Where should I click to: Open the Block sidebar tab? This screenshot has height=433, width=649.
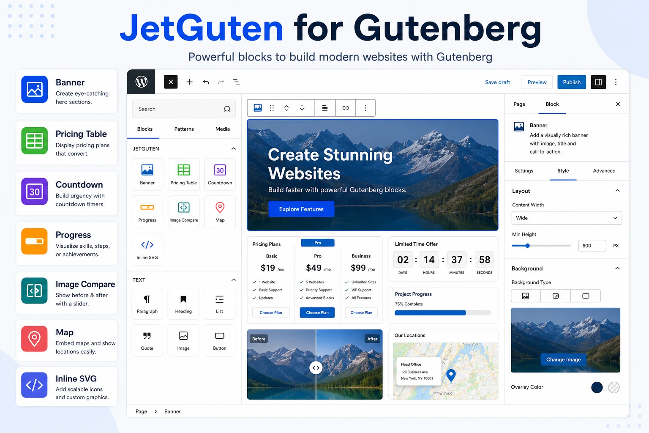point(552,104)
